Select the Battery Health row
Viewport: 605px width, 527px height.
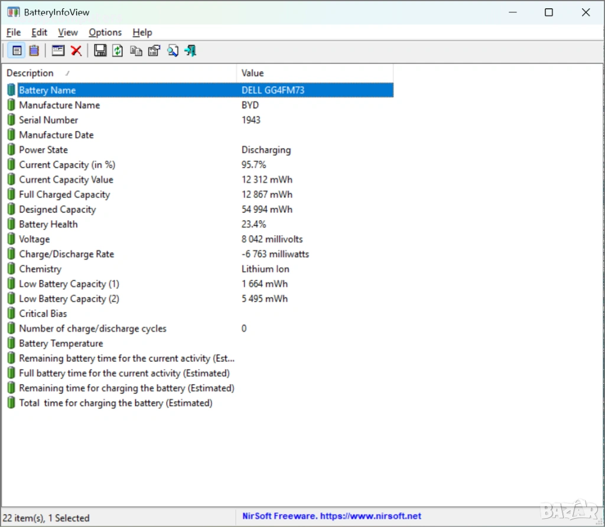point(48,225)
